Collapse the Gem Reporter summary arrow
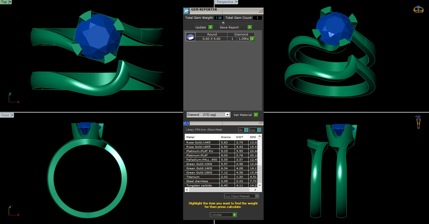429x224 pixels. 223,23
